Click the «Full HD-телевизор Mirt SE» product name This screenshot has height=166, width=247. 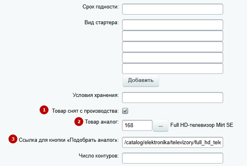pos(202,125)
